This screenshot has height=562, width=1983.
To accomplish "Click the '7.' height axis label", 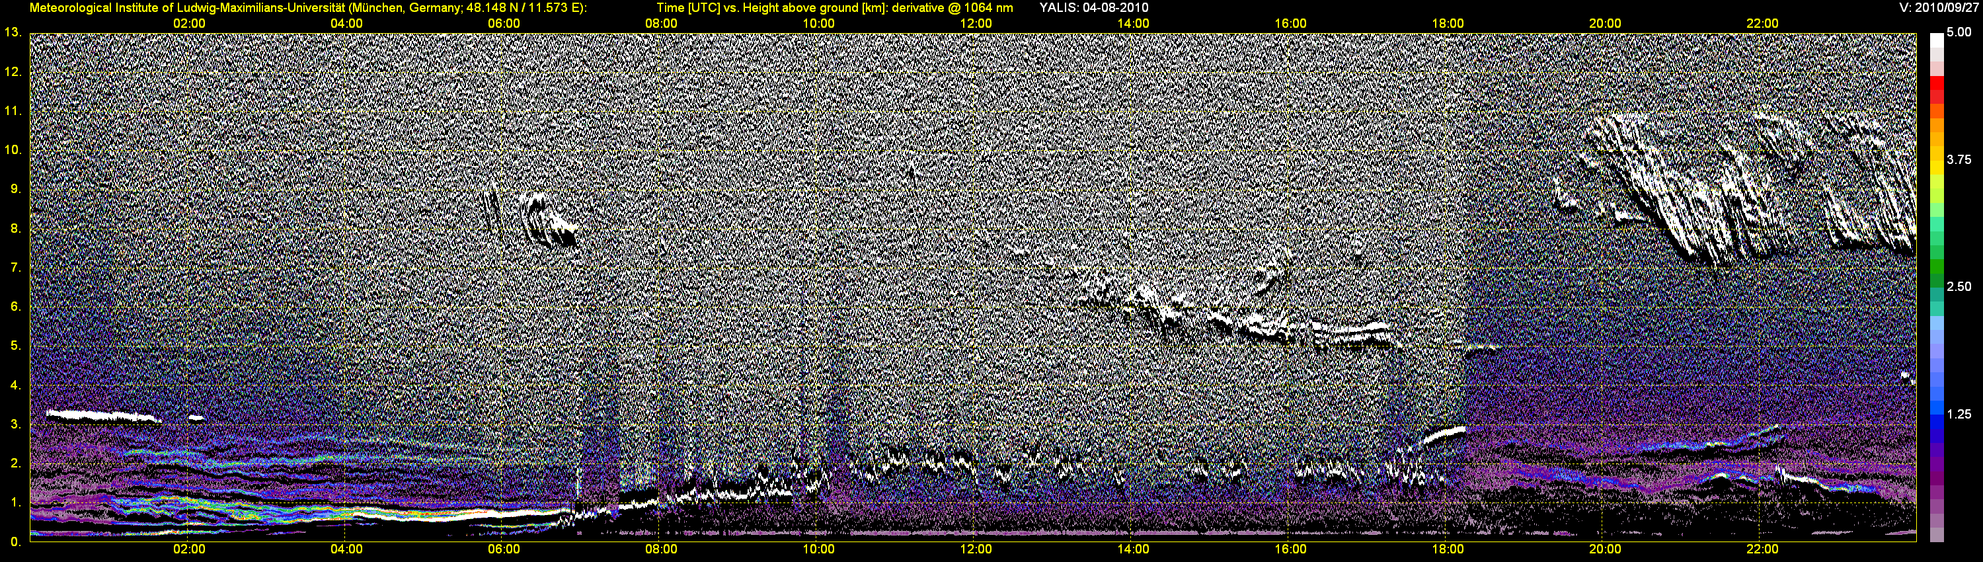I will 15,267.
